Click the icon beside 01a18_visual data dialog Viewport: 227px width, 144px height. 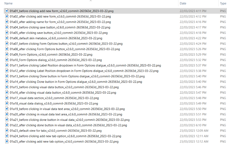(x=7, y=103)
